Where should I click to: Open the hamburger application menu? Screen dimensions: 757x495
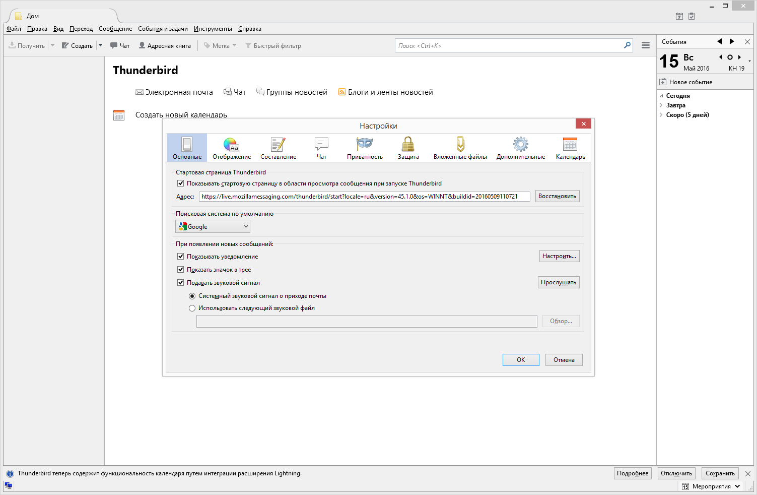[646, 45]
